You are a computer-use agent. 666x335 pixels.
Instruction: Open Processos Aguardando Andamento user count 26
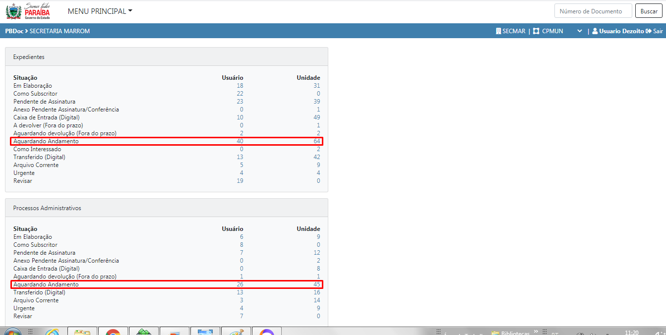click(240, 284)
